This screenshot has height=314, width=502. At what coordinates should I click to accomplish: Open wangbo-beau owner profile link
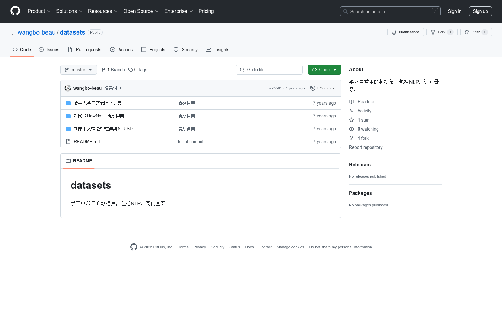pyautogui.click(x=36, y=32)
